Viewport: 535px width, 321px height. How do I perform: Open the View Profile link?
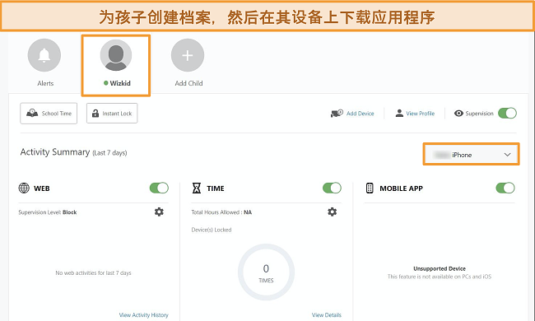(420, 114)
